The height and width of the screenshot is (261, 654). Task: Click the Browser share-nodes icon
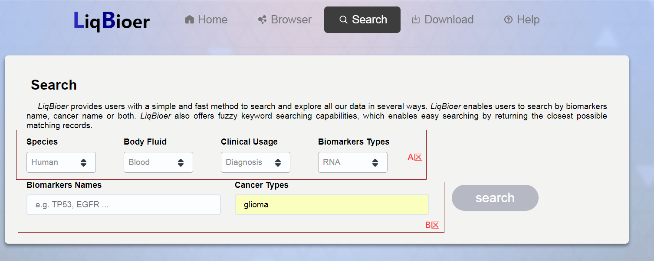pyautogui.click(x=262, y=19)
